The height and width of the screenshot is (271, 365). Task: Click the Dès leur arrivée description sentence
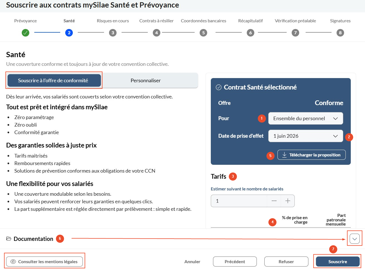[x=90, y=97]
